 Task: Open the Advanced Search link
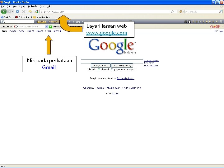click(x=151, y=61)
